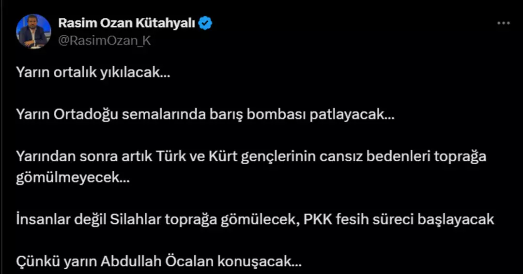
Task: Click the sentence beginning "Yarından sonra artık"
Action: (x=251, y=167)
